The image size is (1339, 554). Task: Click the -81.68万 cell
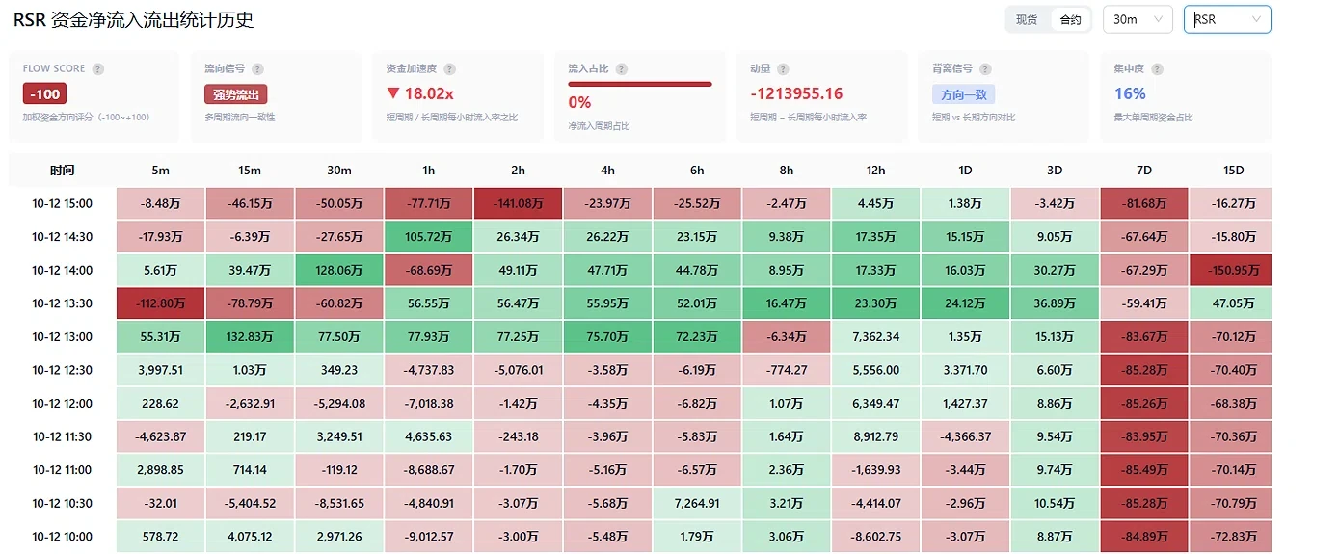[x=1144, y=203]
